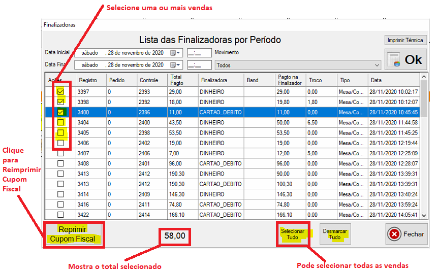Select pago cell 100,30

pyautogui.click(x=291, y=184)
